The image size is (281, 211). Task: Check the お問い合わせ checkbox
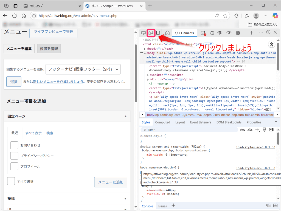[14, 145]
